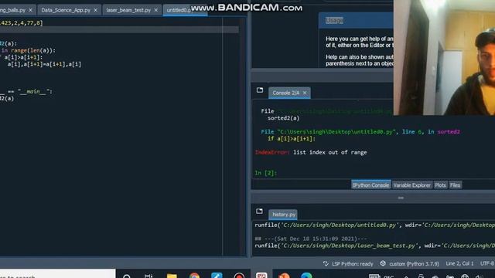
Task: Close the laser_beam_test.py tab
Action: point(156,10)
